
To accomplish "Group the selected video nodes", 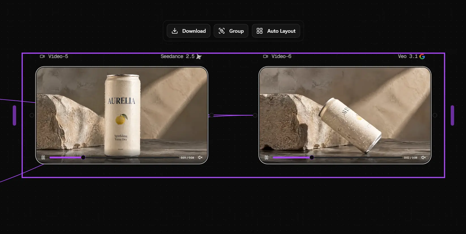I will click(x=231, y=31).
